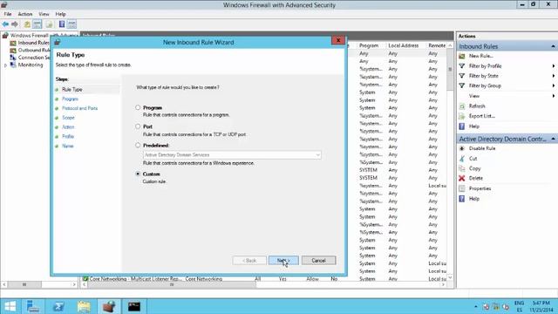Open the File menu
This screenshot has width=558, height=314.
click(x=8, y=14)
